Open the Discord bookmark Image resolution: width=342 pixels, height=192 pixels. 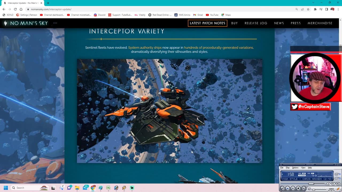(x=99, y=15)
